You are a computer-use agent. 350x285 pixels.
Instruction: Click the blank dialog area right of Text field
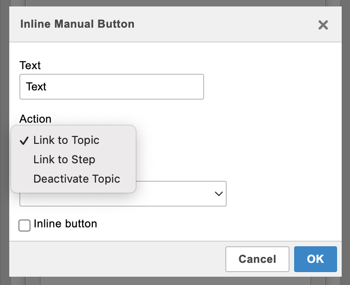[272, 87]
